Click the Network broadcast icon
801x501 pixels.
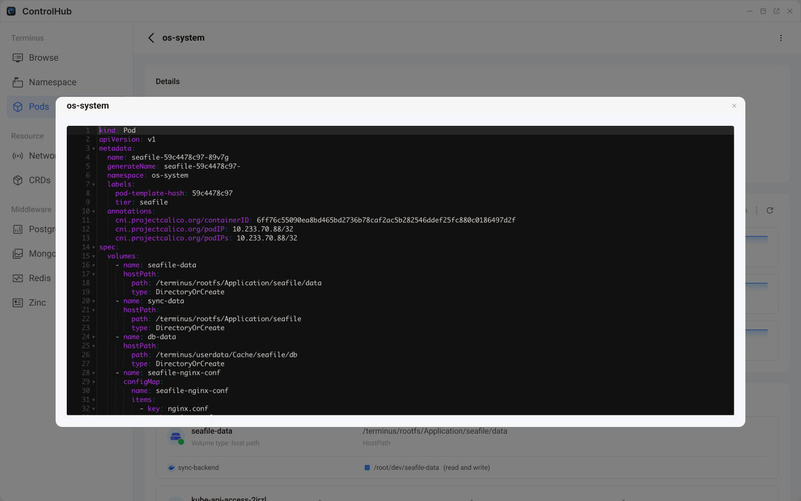tap(18, 156)
